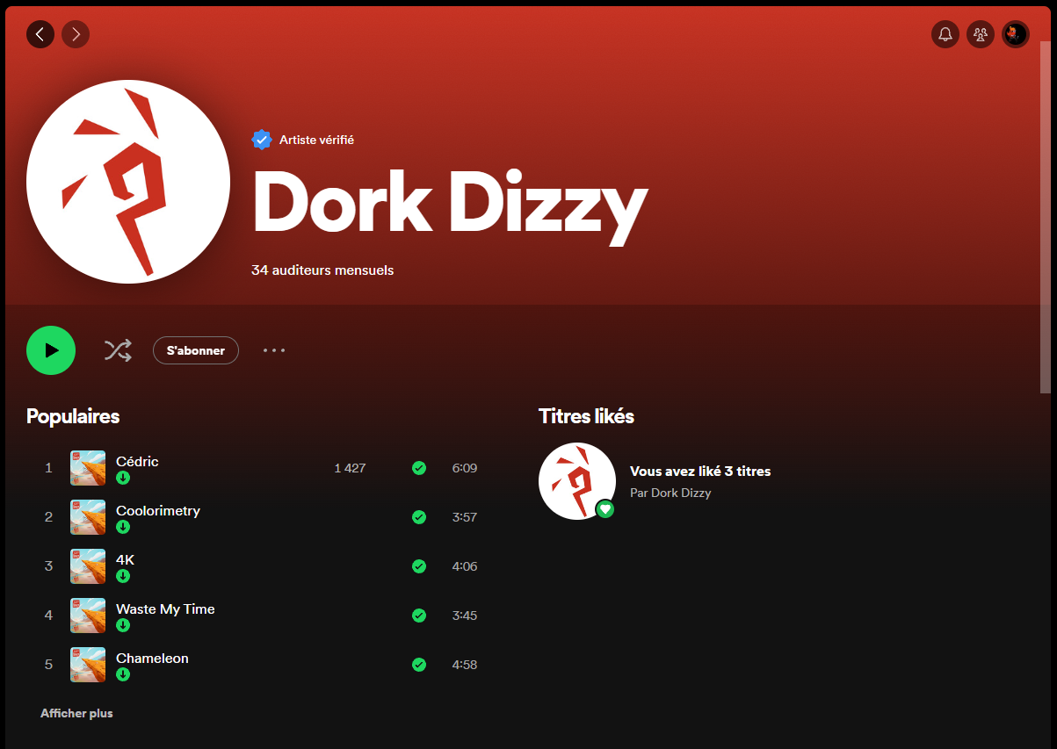This screenshot has height=749, width=1057.
Task: Open 'Vous avez liké 3 titres' link
Action: click(700, 472)
